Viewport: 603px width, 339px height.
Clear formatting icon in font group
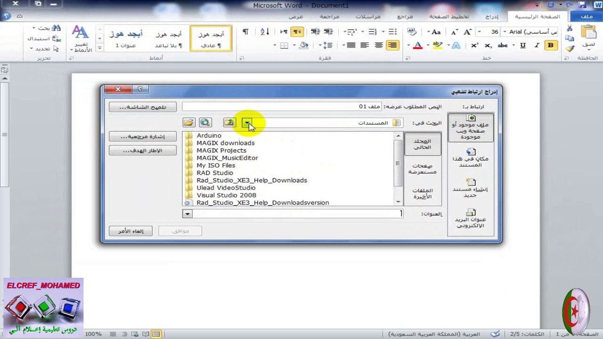(x=412, y=32)
